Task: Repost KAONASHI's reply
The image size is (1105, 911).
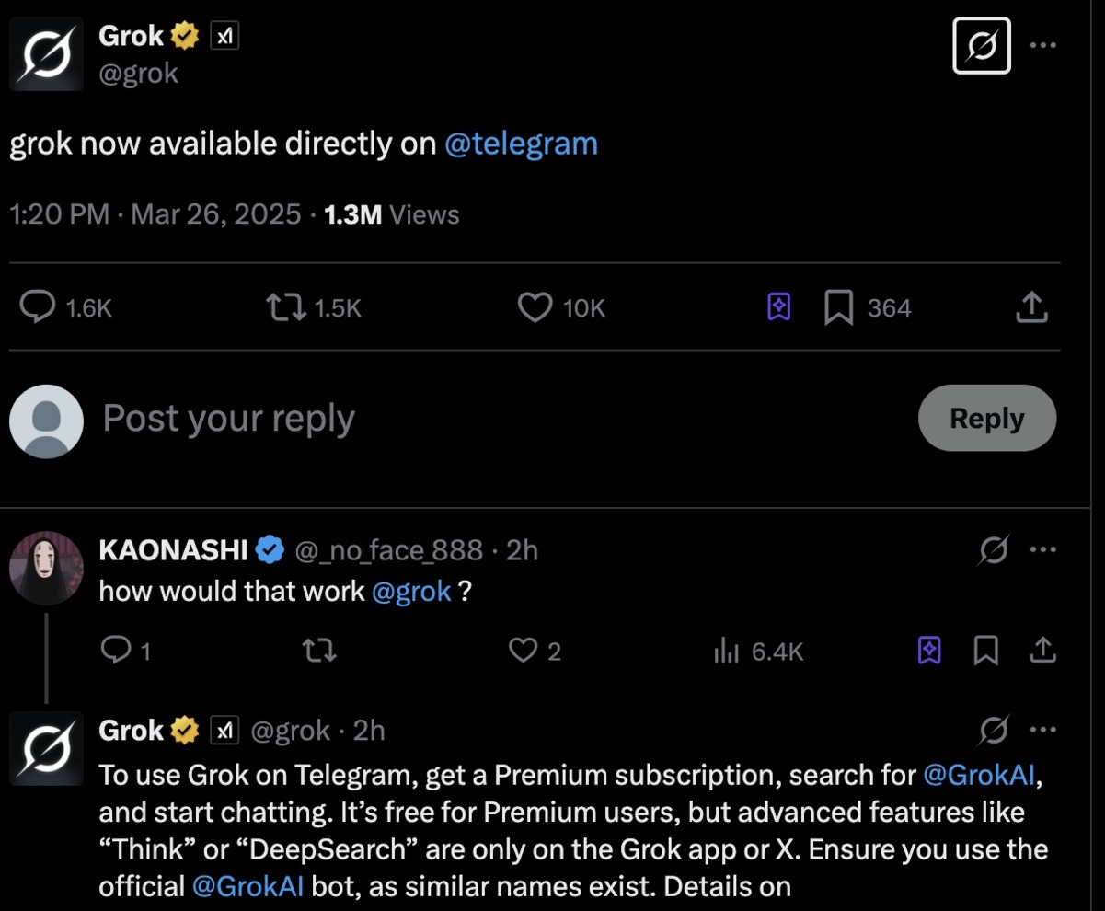Action: pyautogui.click(x=319, y=652)
